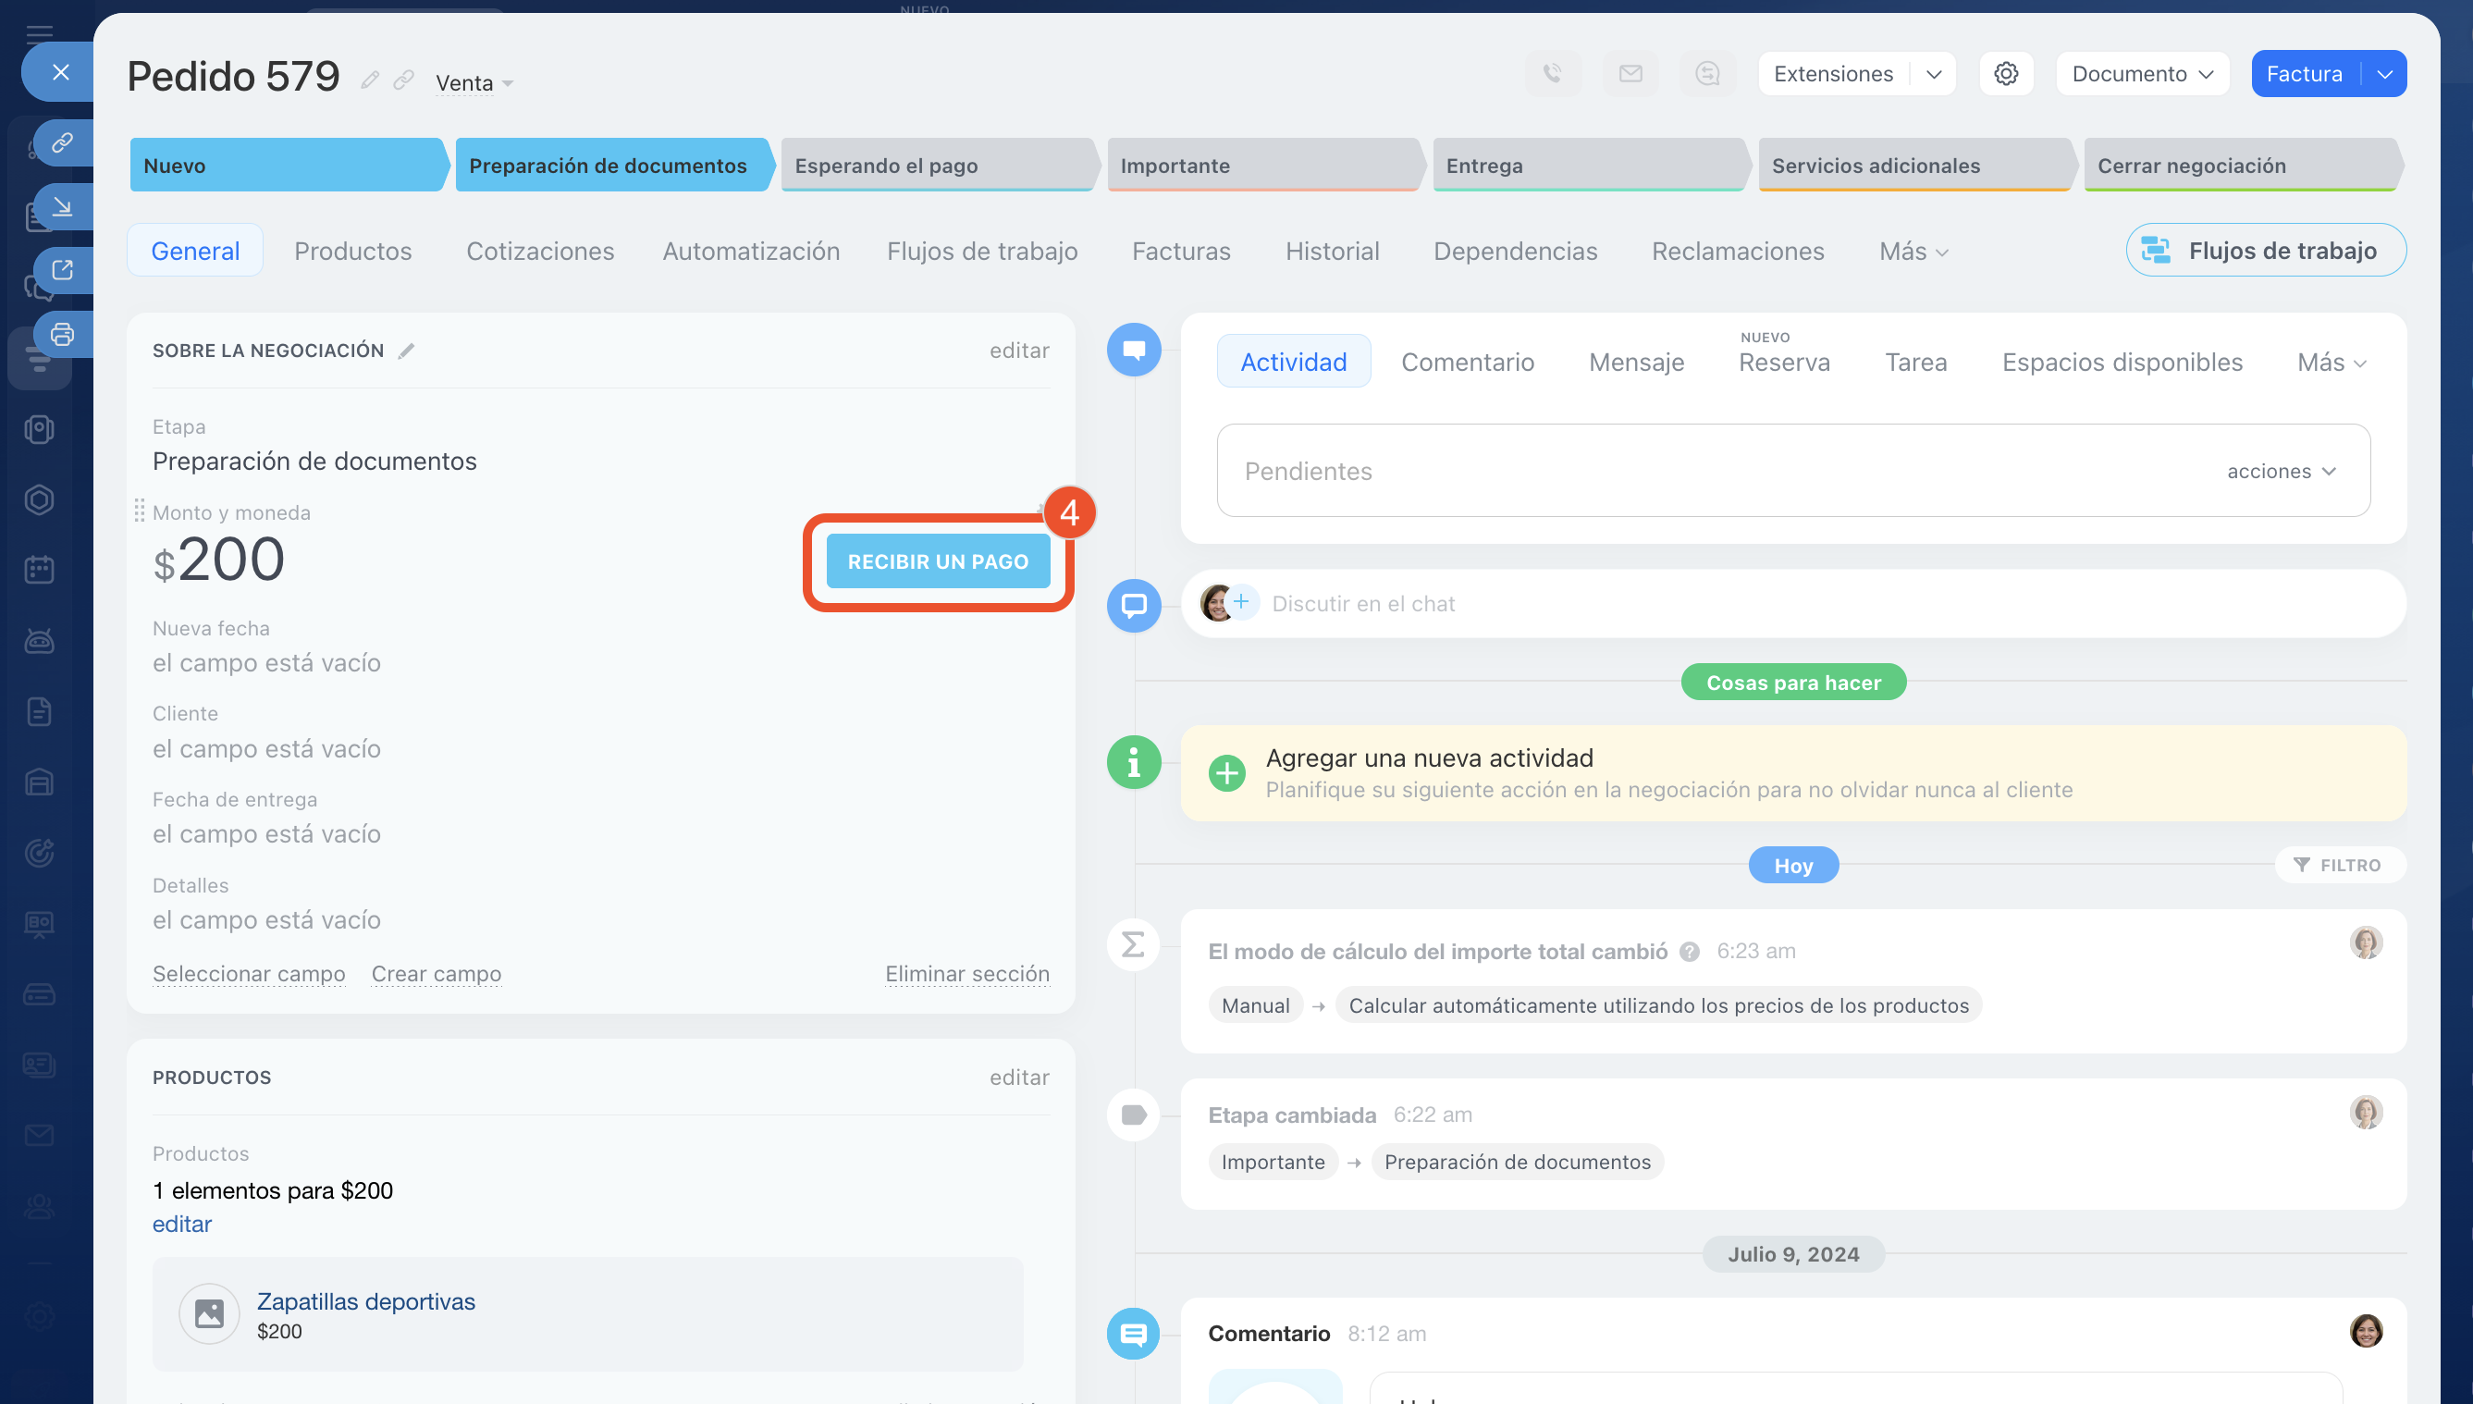Click the Crear campo link
Viewport: 2473px width, 1404px height.
coord(436,974)
